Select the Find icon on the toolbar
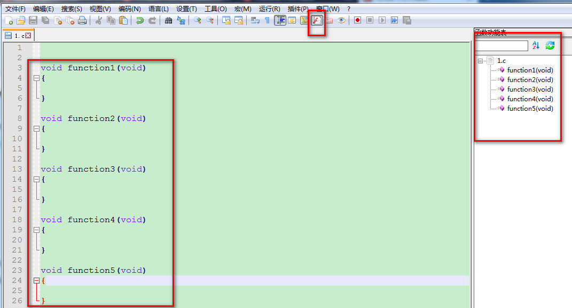The height and width of the screenshot is (308, 572). pyautogui.click(x=168, y=20)
